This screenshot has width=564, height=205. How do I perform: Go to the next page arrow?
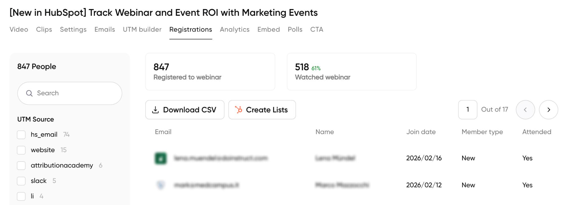tap(548, 110)
